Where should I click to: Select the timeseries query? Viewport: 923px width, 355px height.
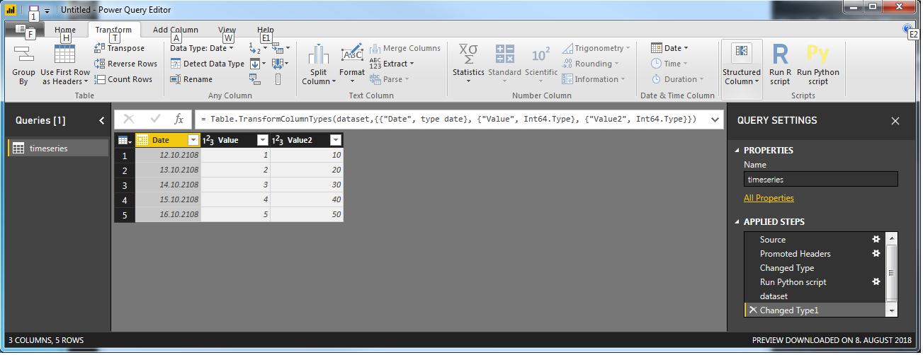(58, 148)
